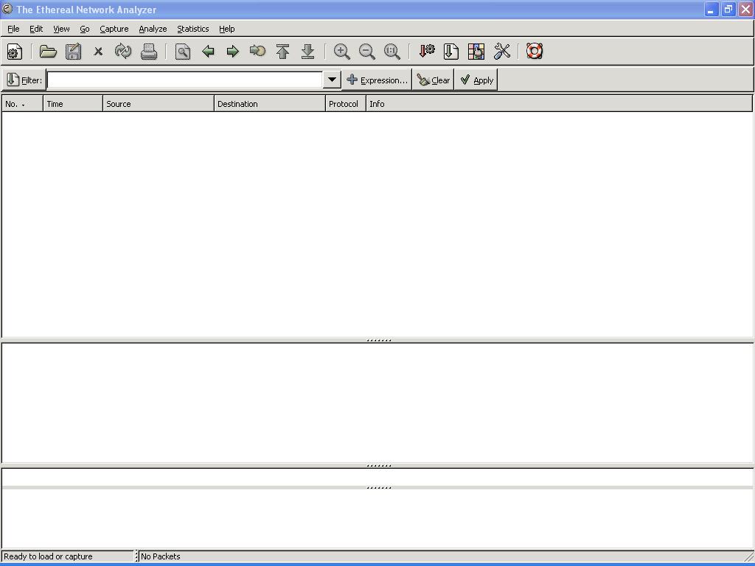Go to the first packet arrow icon
755x566 pixels.
coord(282,52)
